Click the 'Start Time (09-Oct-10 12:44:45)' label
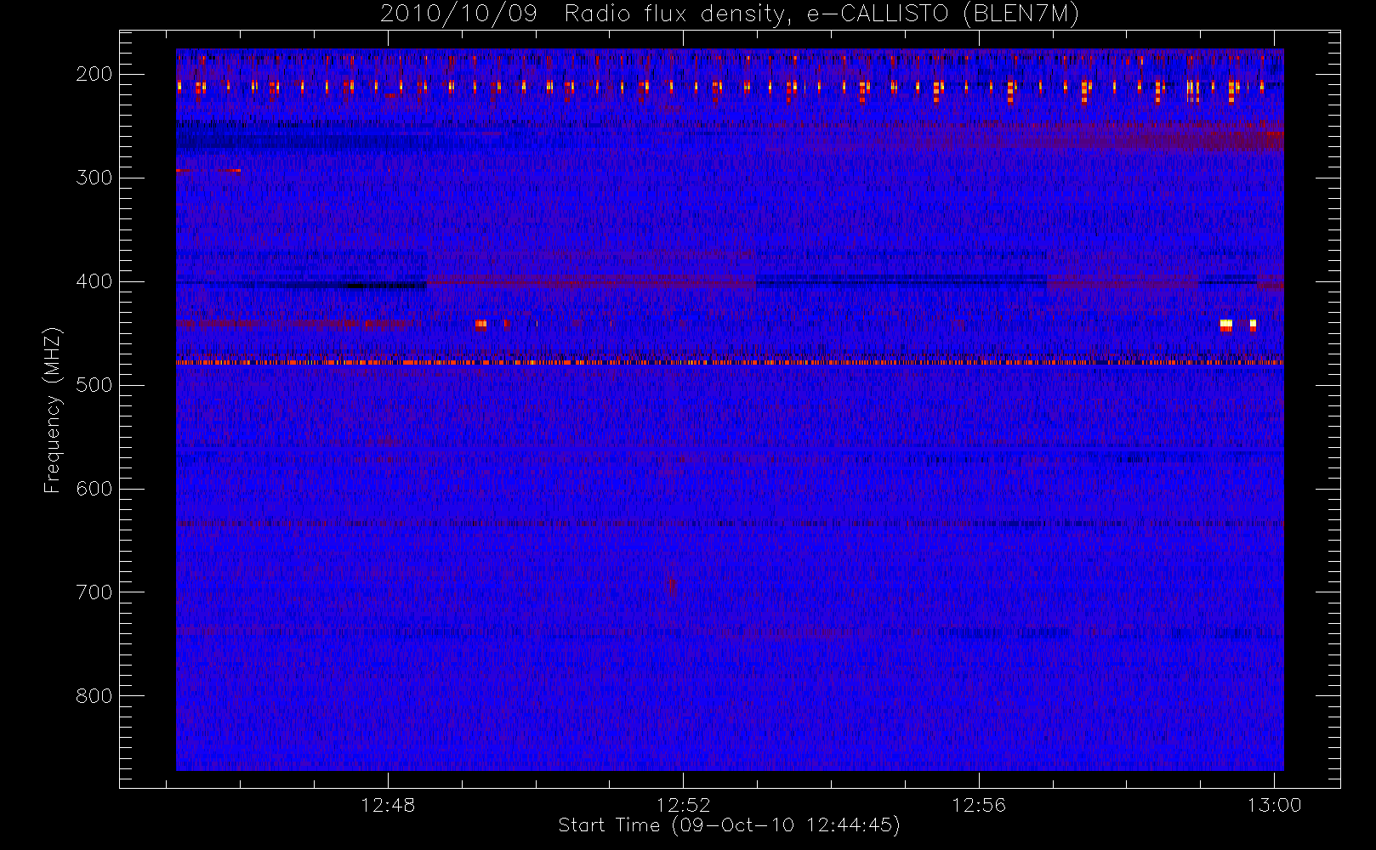Screen dimensions: 1376x850 (x=729, y=825)
